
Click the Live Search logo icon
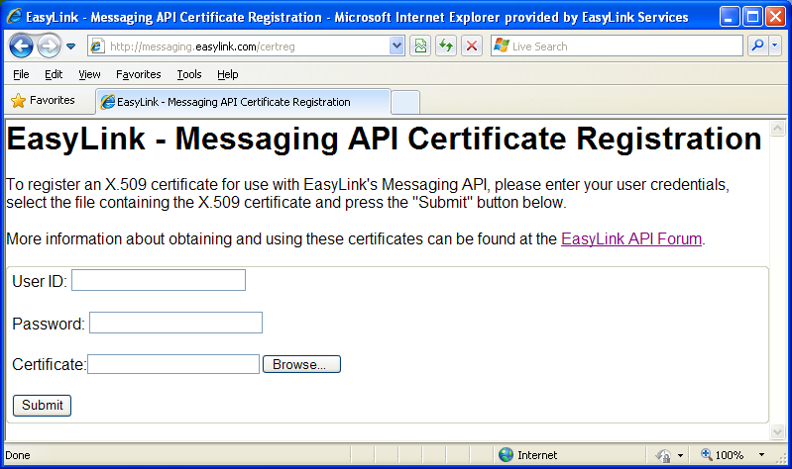click(501, 46)
